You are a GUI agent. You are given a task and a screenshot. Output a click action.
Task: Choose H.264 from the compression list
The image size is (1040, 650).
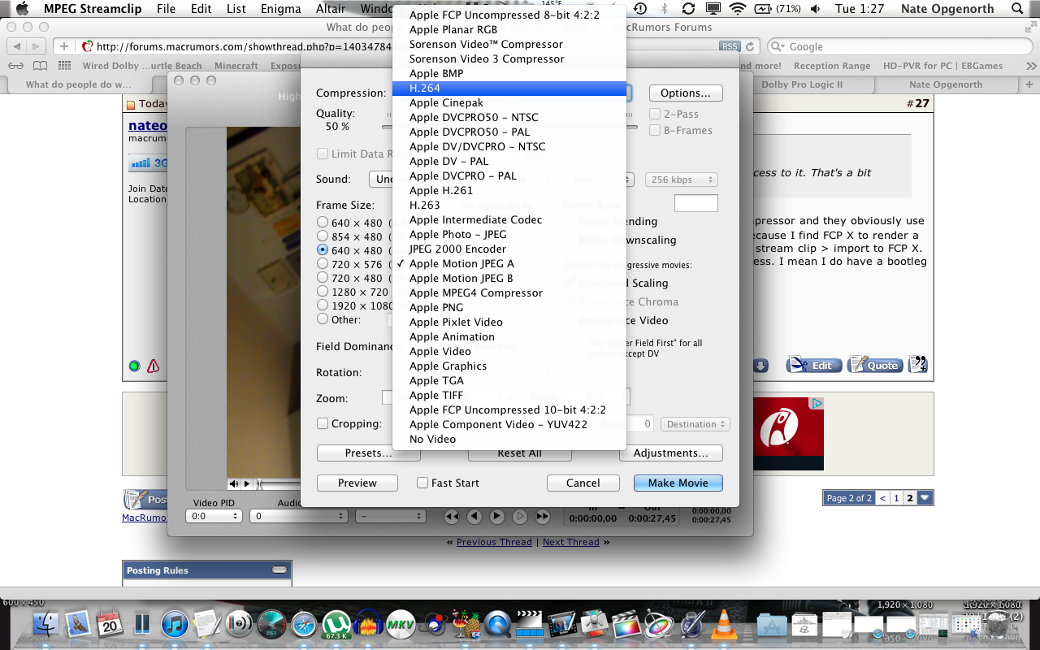[x=509, y=89]
